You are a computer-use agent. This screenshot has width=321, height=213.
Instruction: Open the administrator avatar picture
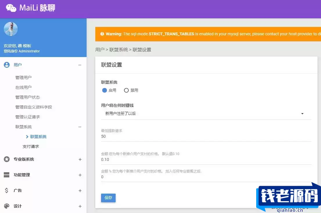coord(11,29)
